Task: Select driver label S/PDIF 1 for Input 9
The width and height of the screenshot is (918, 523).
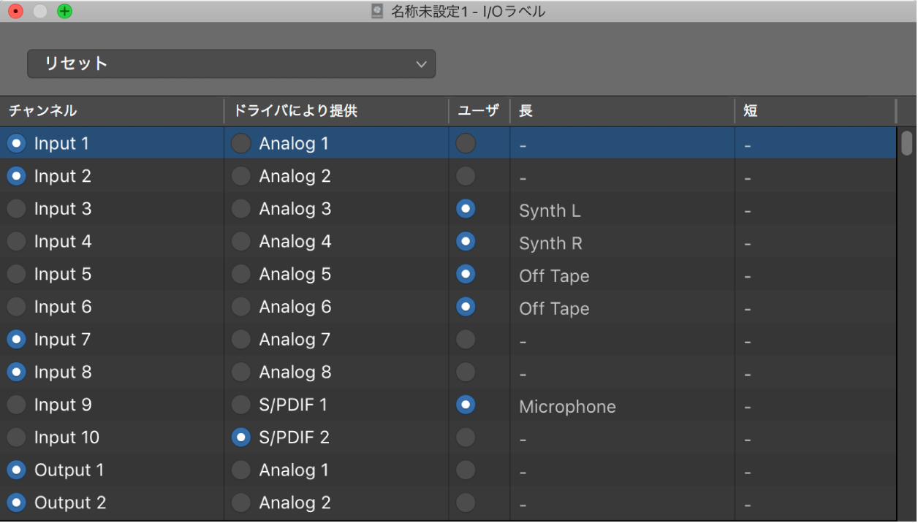Action: 241,404
